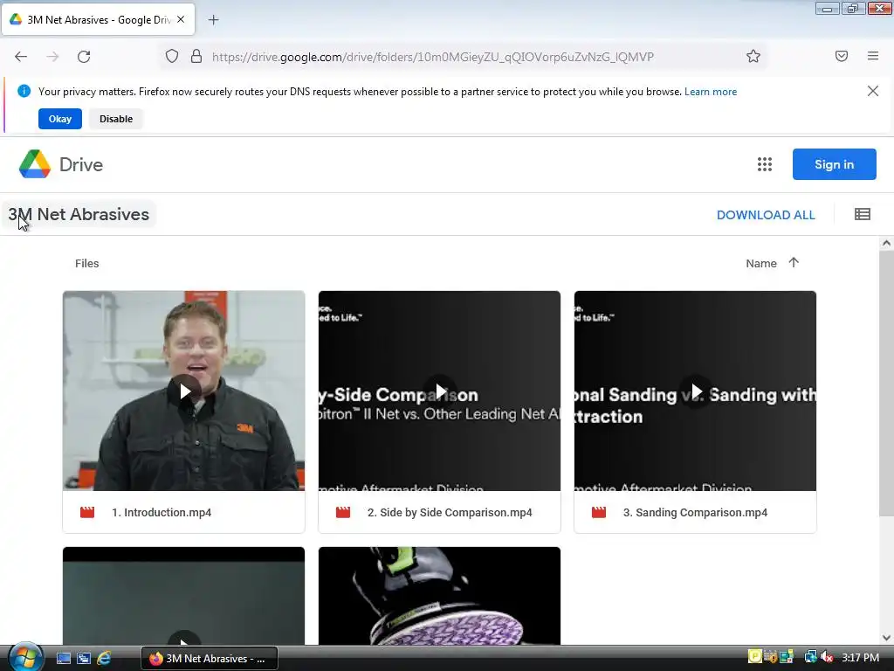
Task: Reload the page with refresh icon
Action: [x=84, y=57]
